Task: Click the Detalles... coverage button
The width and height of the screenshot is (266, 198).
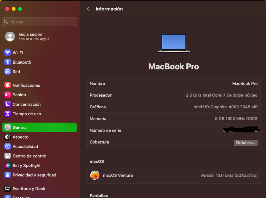Action: tap(245, 143)
